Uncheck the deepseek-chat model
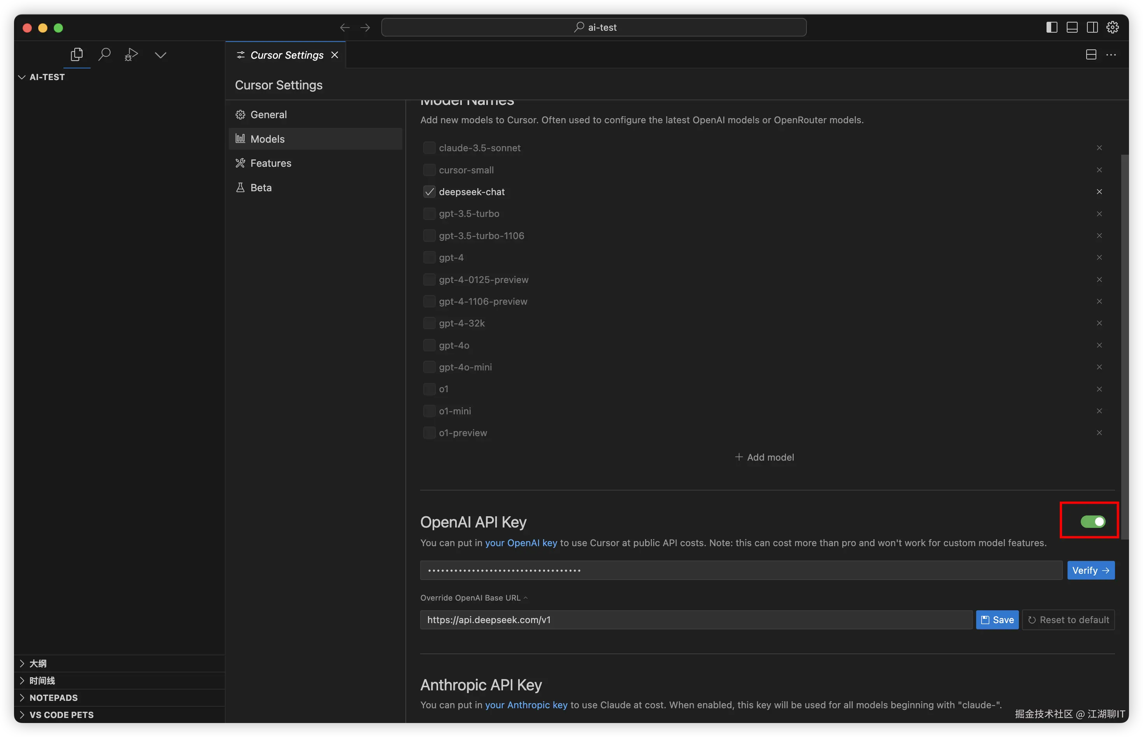Viewport: 1143px width, 737px height. [x=430, y=191]
